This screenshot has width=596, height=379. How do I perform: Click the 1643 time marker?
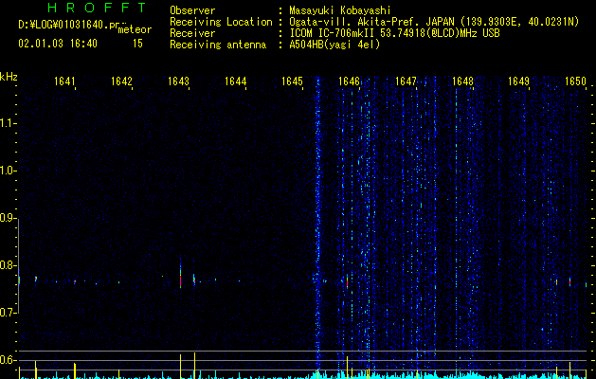coord(178,81)
